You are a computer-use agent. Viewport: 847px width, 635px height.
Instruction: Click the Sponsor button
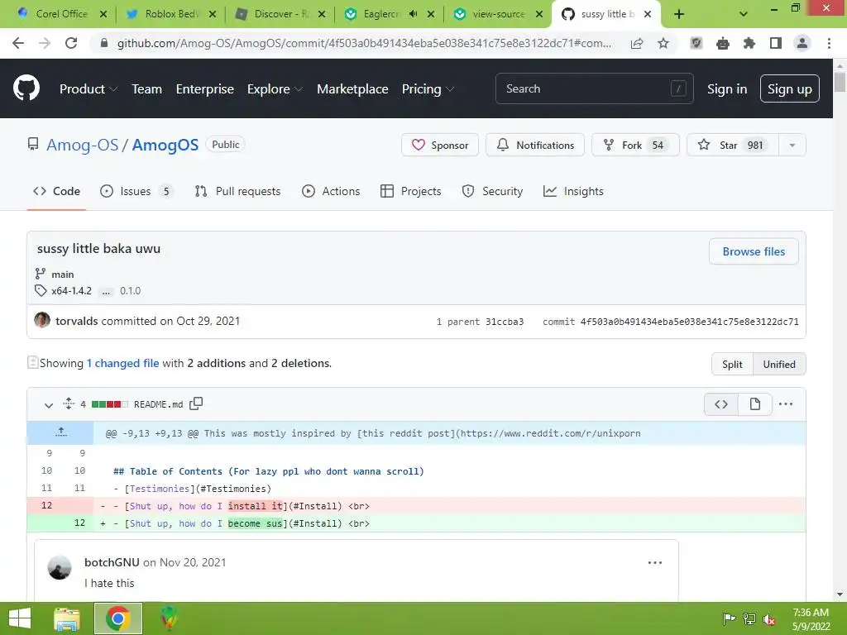click(440, 145)
